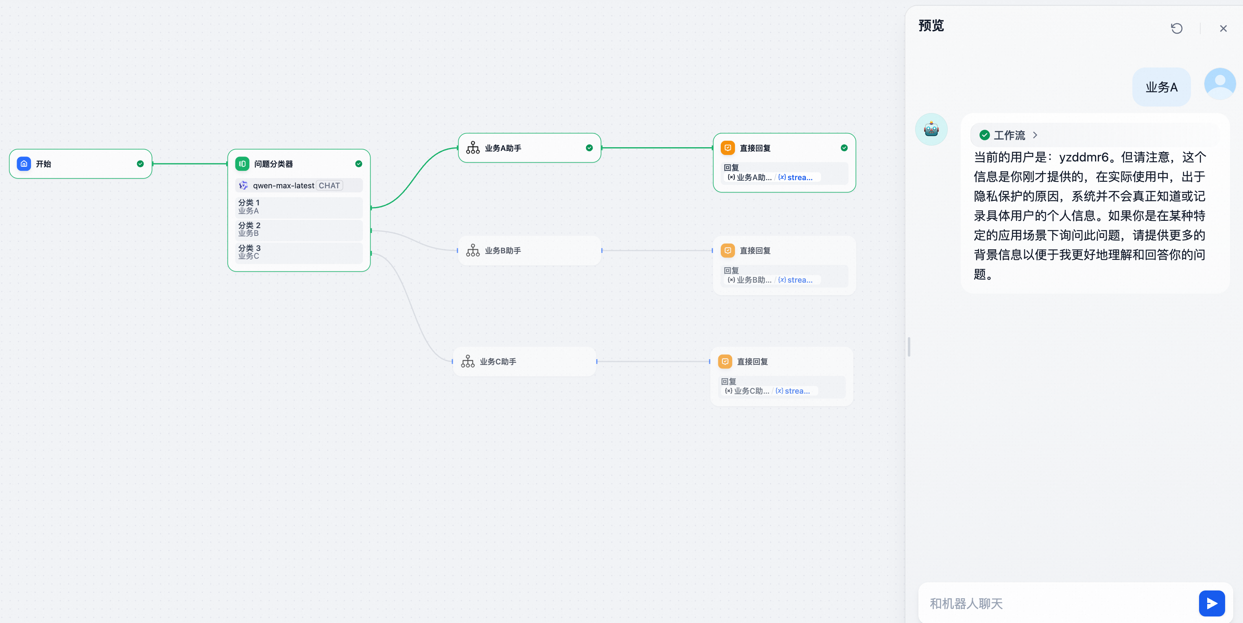The height and width of the screenshot is (623, 1243).
Task: Click the preview panel resize handle
Action: (x=909, y=346)
